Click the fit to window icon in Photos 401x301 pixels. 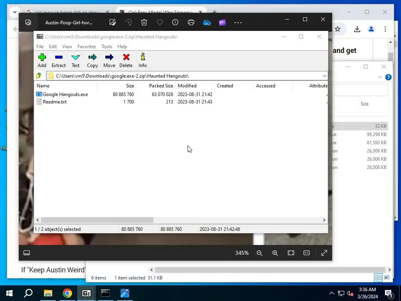[291, 253]
